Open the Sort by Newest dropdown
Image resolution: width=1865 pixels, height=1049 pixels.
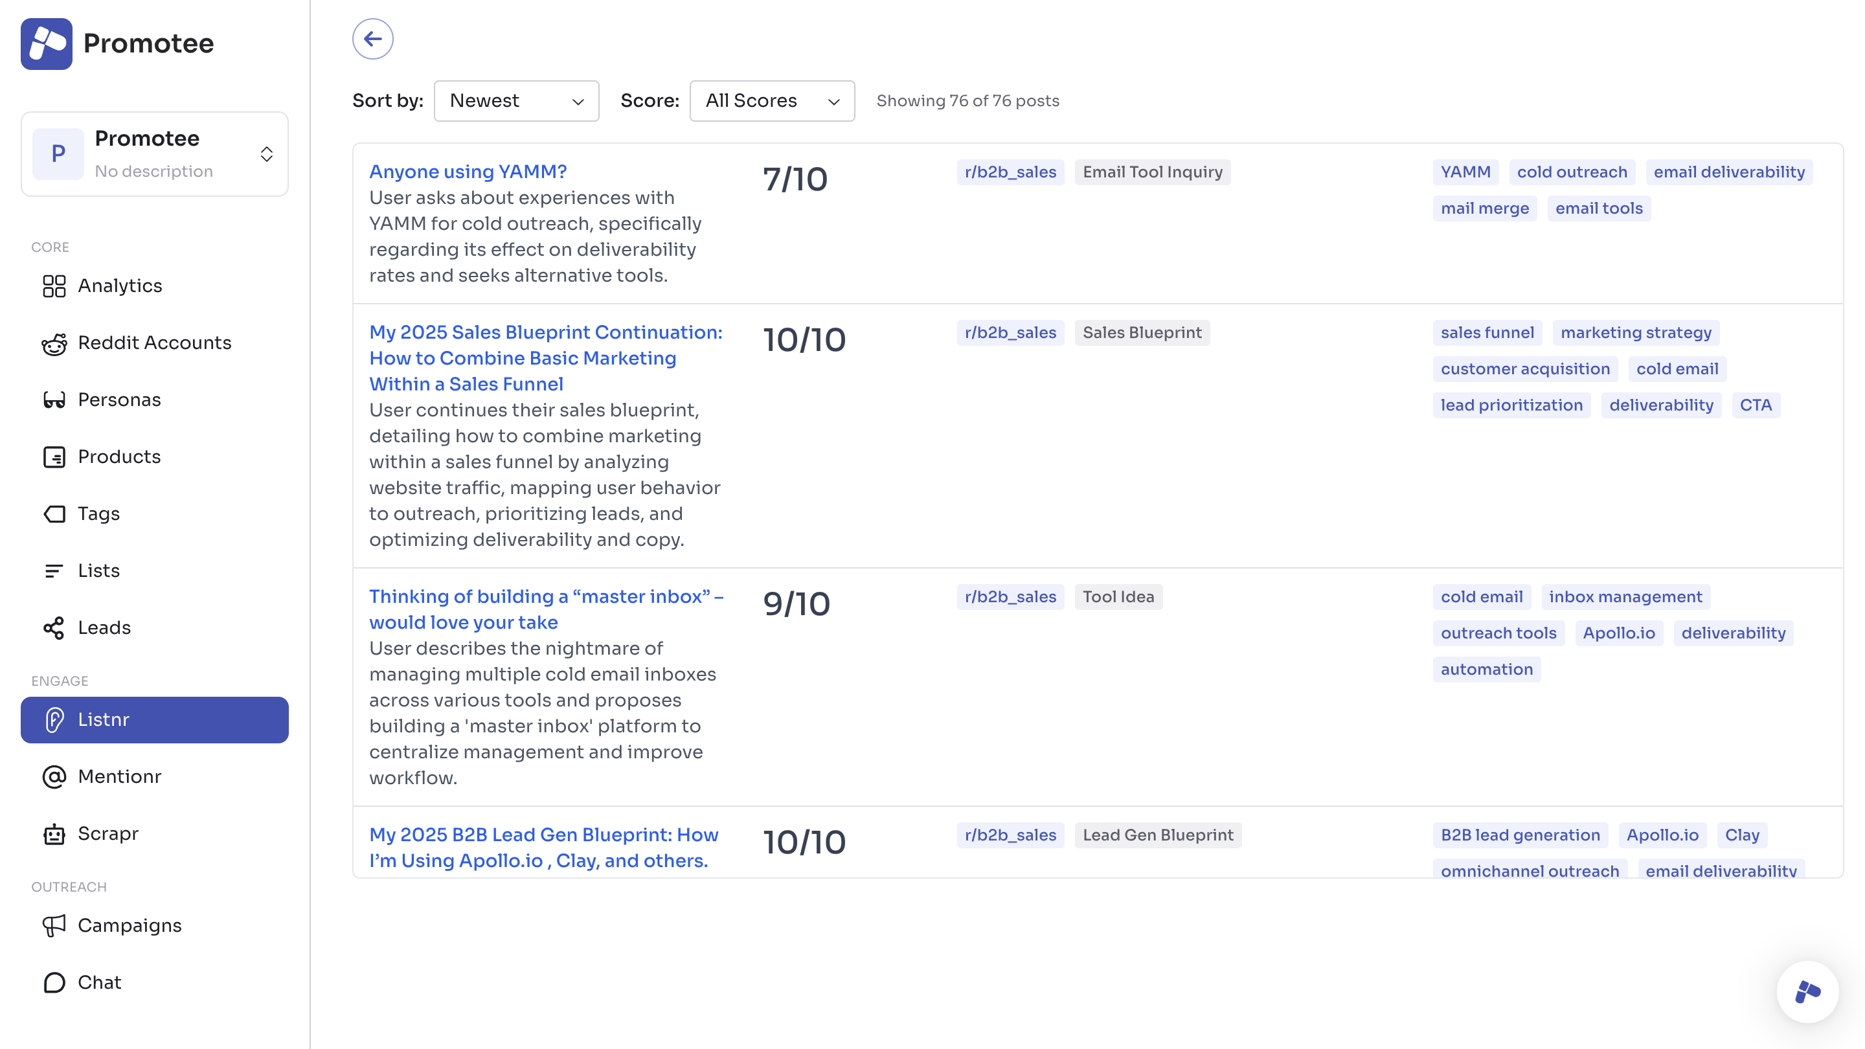(516, 102)
